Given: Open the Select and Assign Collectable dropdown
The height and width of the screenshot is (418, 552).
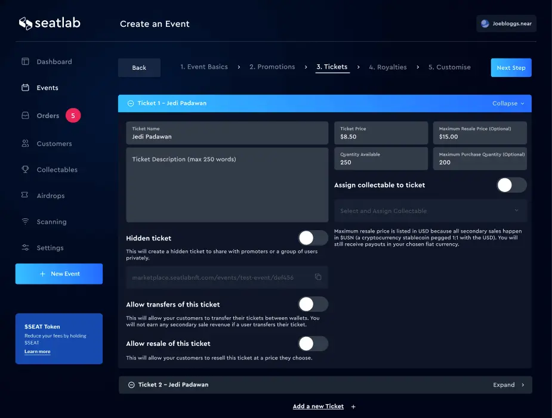Looking at the screenshot, I should (430, 210).
